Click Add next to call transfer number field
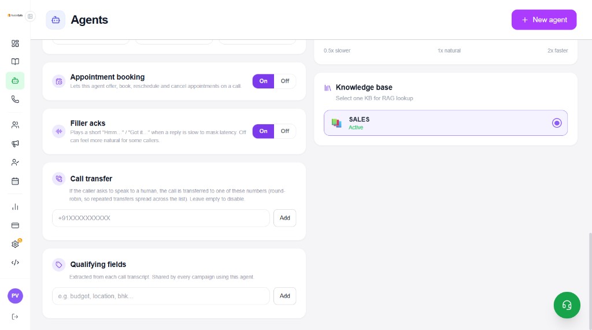592x330 pixels. click(x=284, y=218)
